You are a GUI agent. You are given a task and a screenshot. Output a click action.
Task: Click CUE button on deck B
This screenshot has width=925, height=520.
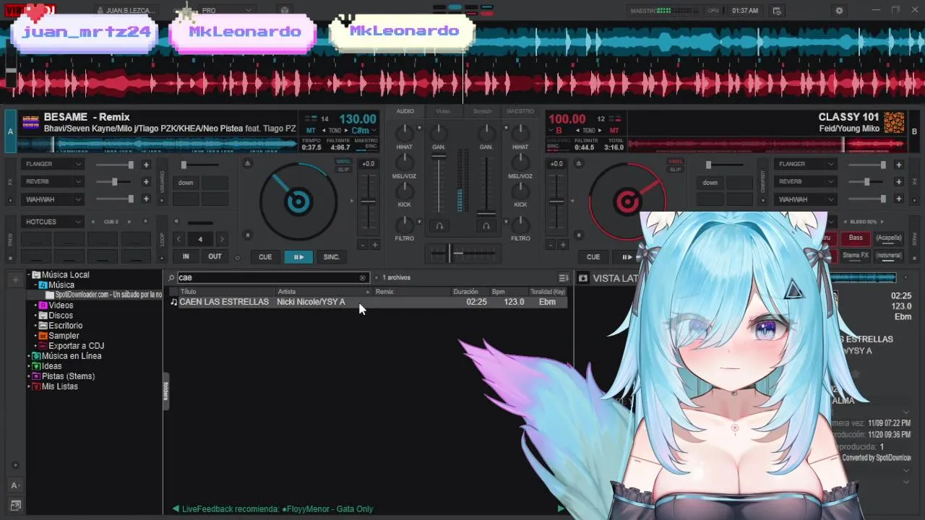(593, 257)
